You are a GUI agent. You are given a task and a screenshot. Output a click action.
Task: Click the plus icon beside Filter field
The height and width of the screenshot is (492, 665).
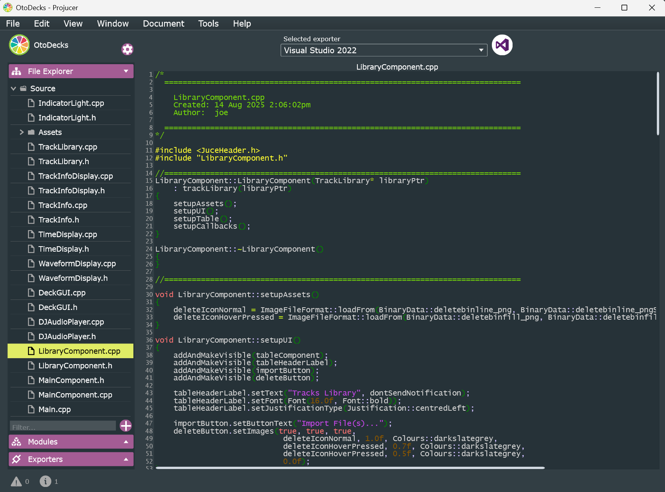coord(126,426)
